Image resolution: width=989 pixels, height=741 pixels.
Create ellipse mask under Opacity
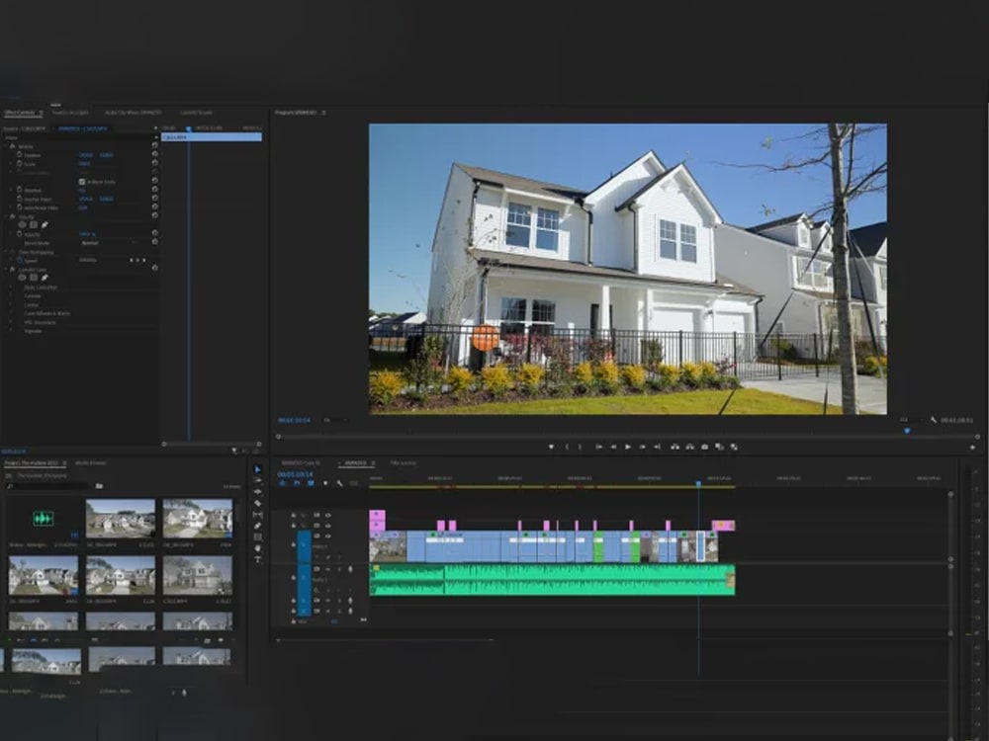point(22,225)
